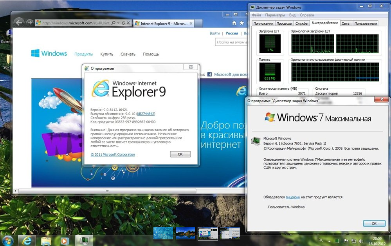Switch to the Сеть tab
391x246 pixels.
tap(346, 24)
